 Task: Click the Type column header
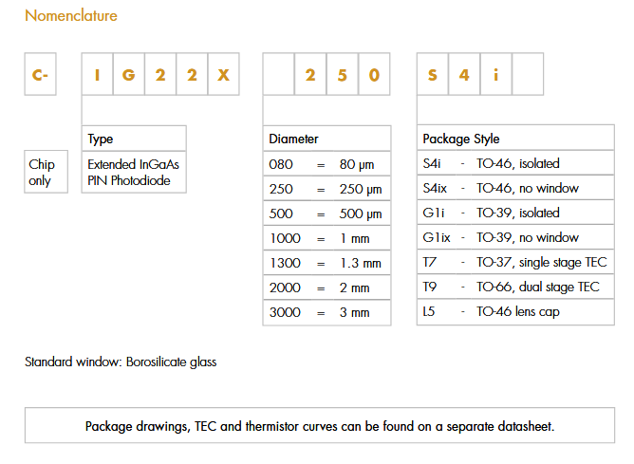click(134, 139)
